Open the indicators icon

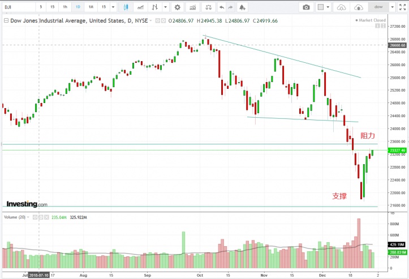193,7
